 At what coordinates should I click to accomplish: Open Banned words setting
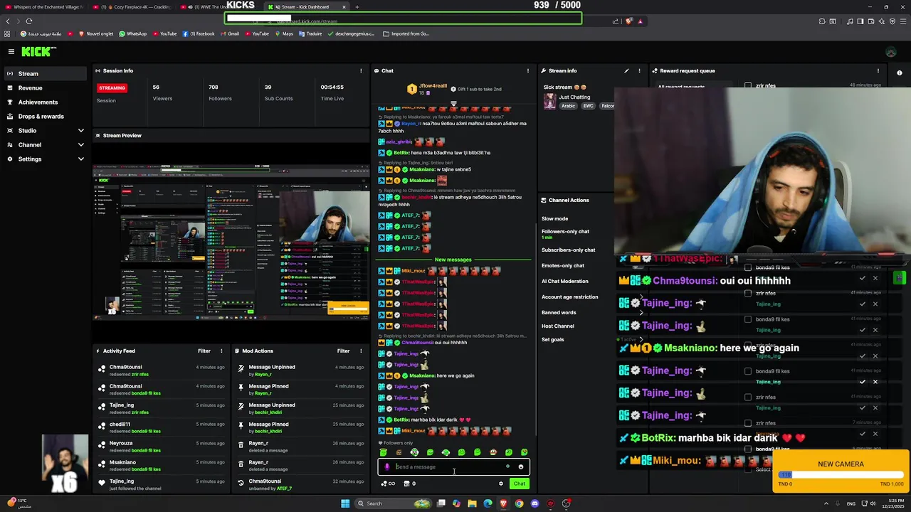559,313
